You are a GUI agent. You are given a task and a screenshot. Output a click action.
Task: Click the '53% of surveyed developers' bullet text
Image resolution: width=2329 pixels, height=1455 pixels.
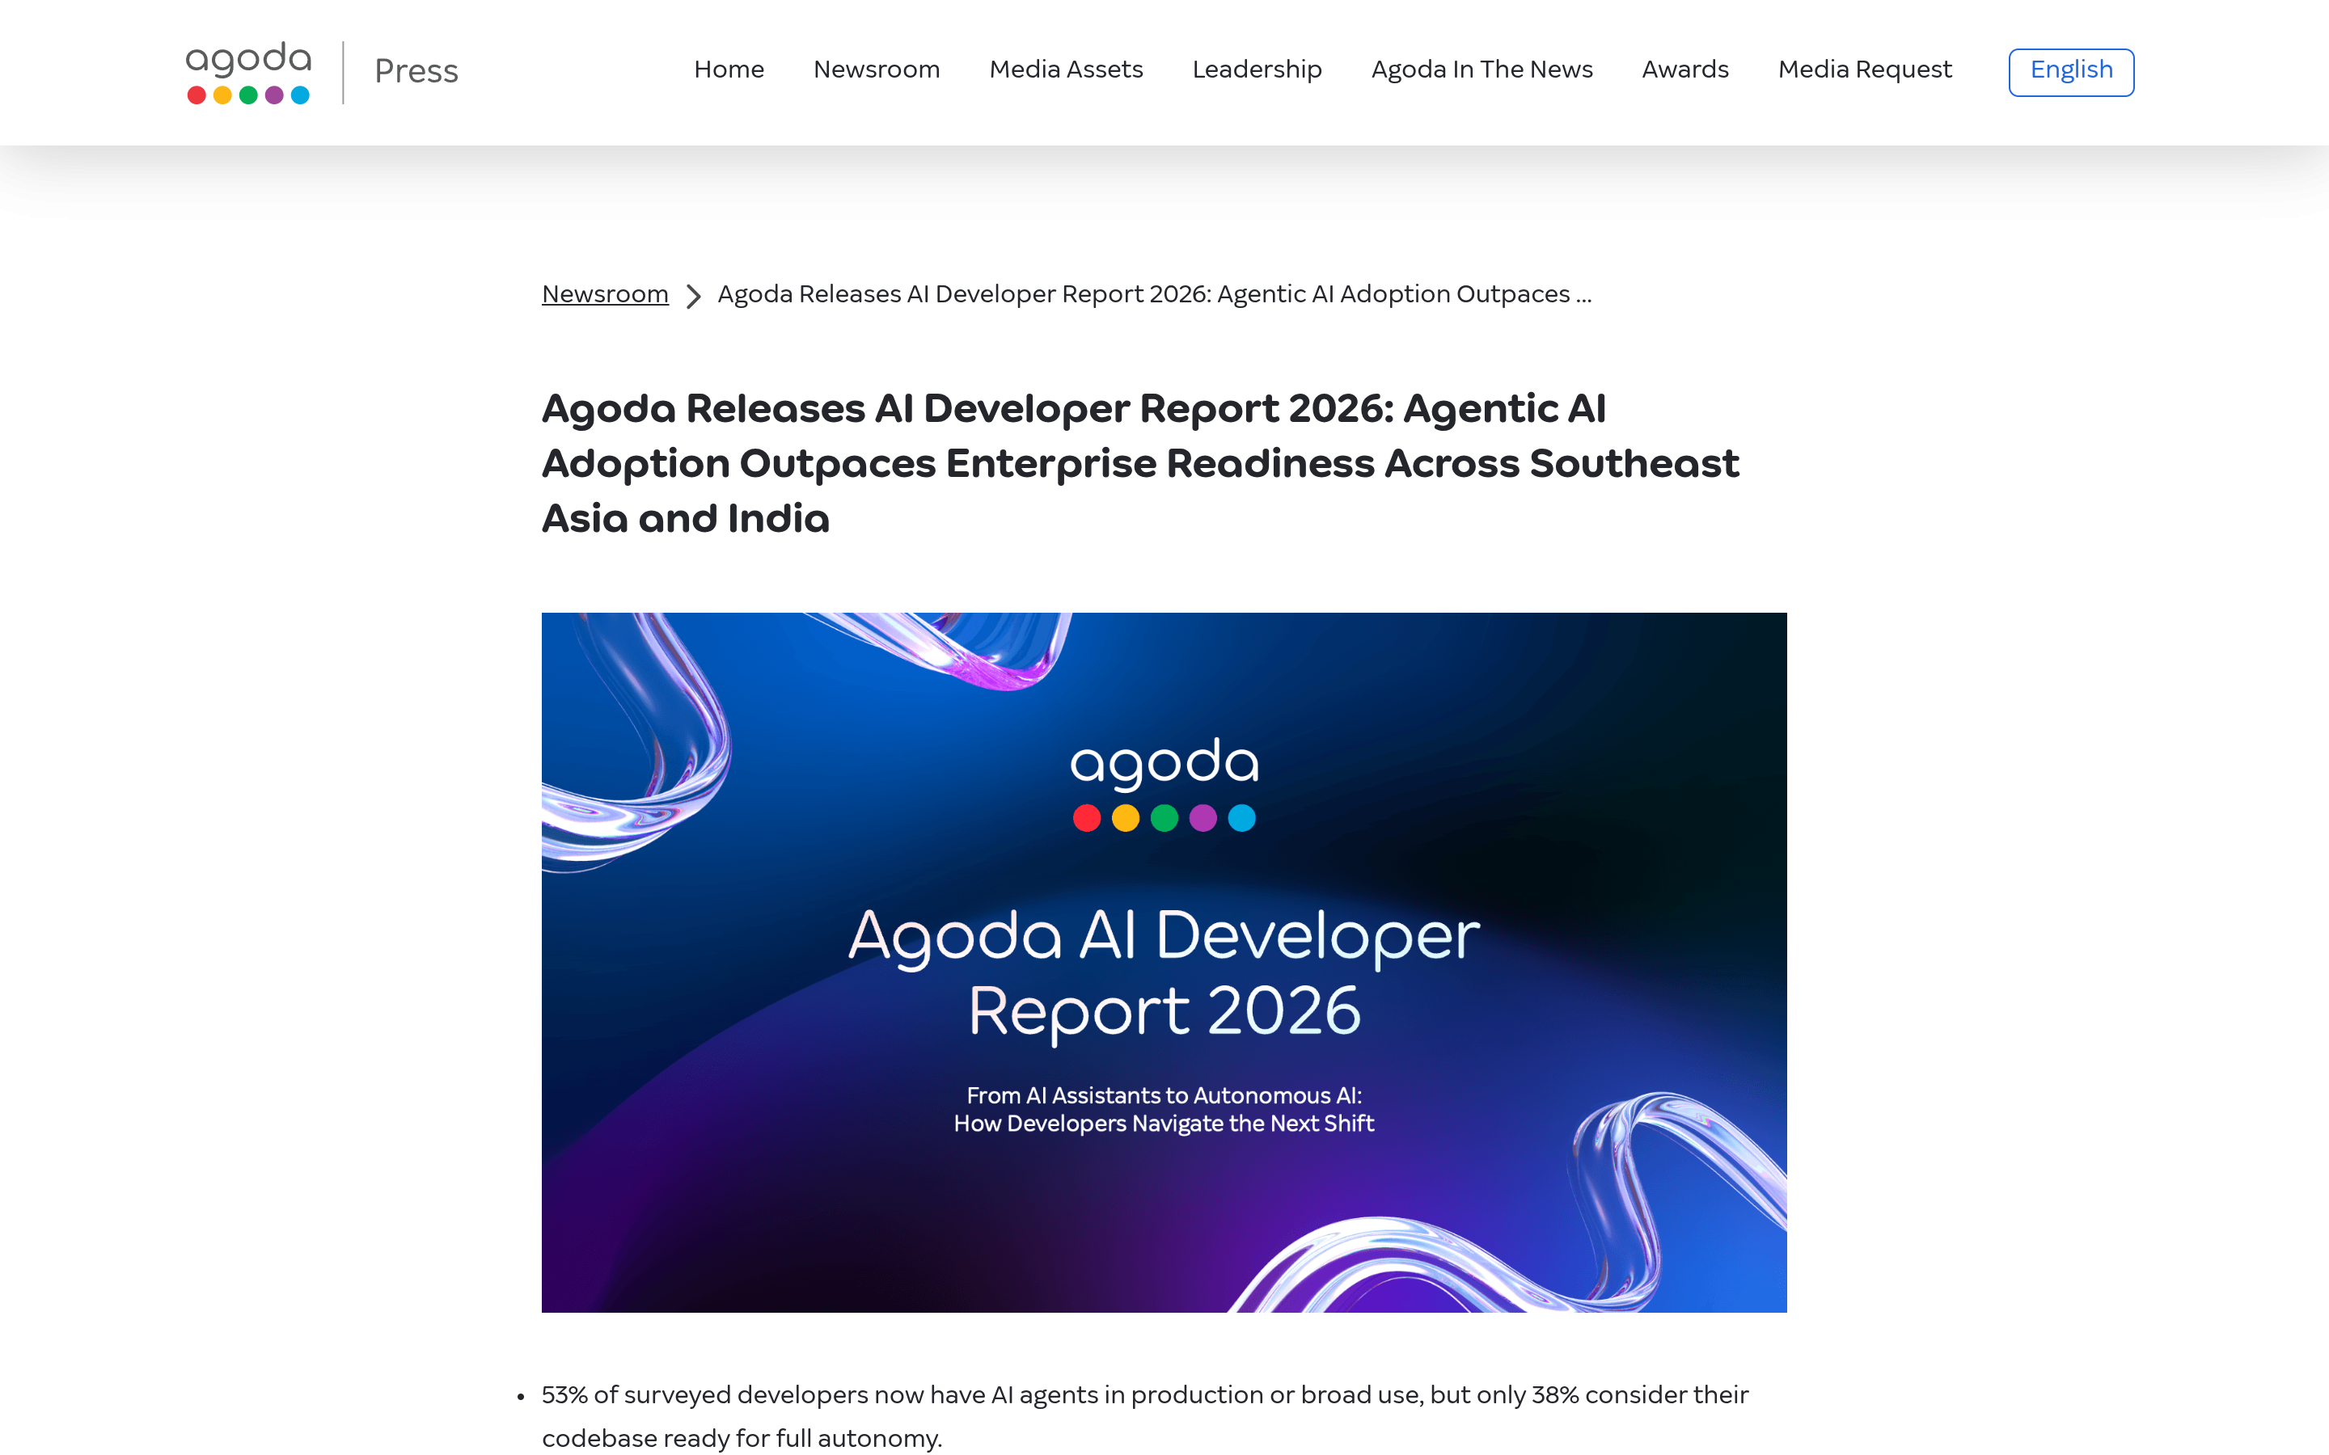(x=1144, y=1416)
